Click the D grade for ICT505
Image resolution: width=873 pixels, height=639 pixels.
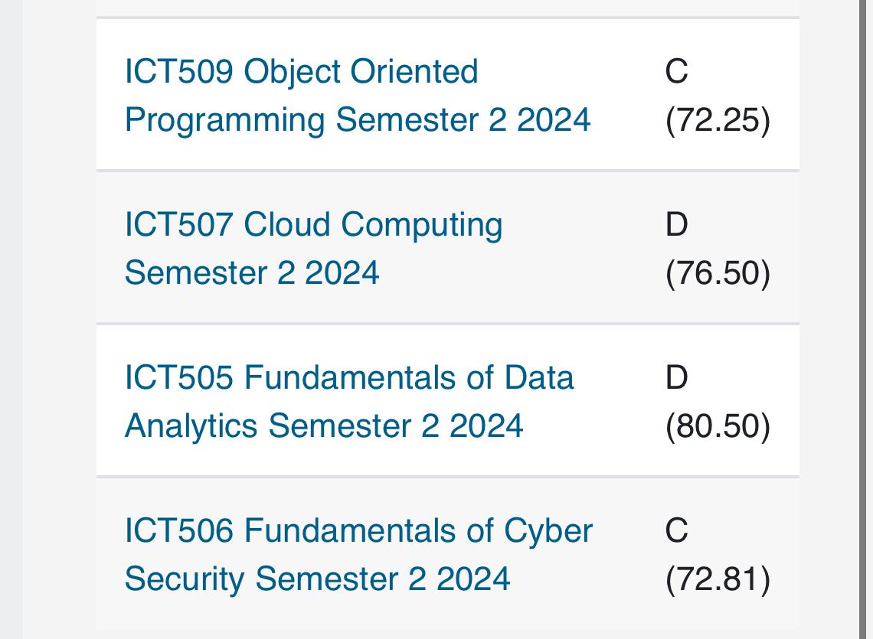676,378
